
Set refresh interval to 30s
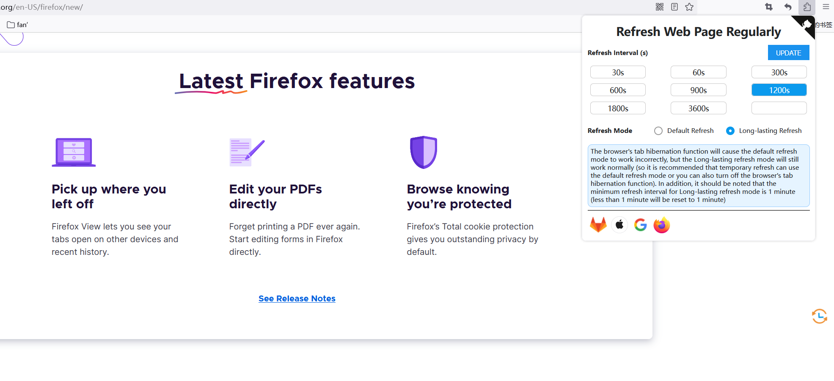tap(618, 72)
